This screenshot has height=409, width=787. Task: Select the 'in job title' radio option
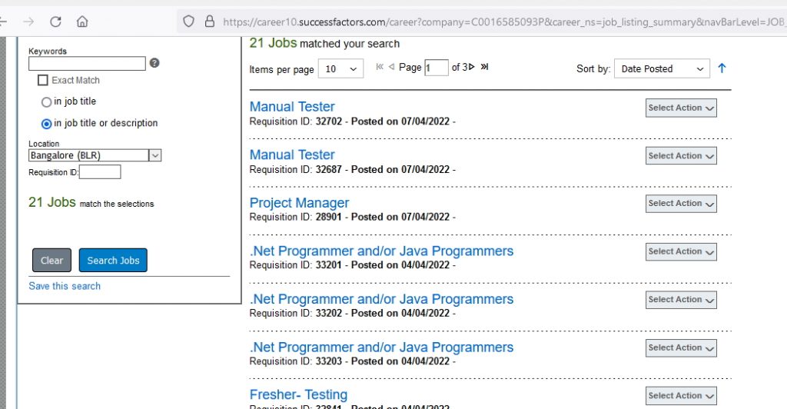click(x=46, y=101)
